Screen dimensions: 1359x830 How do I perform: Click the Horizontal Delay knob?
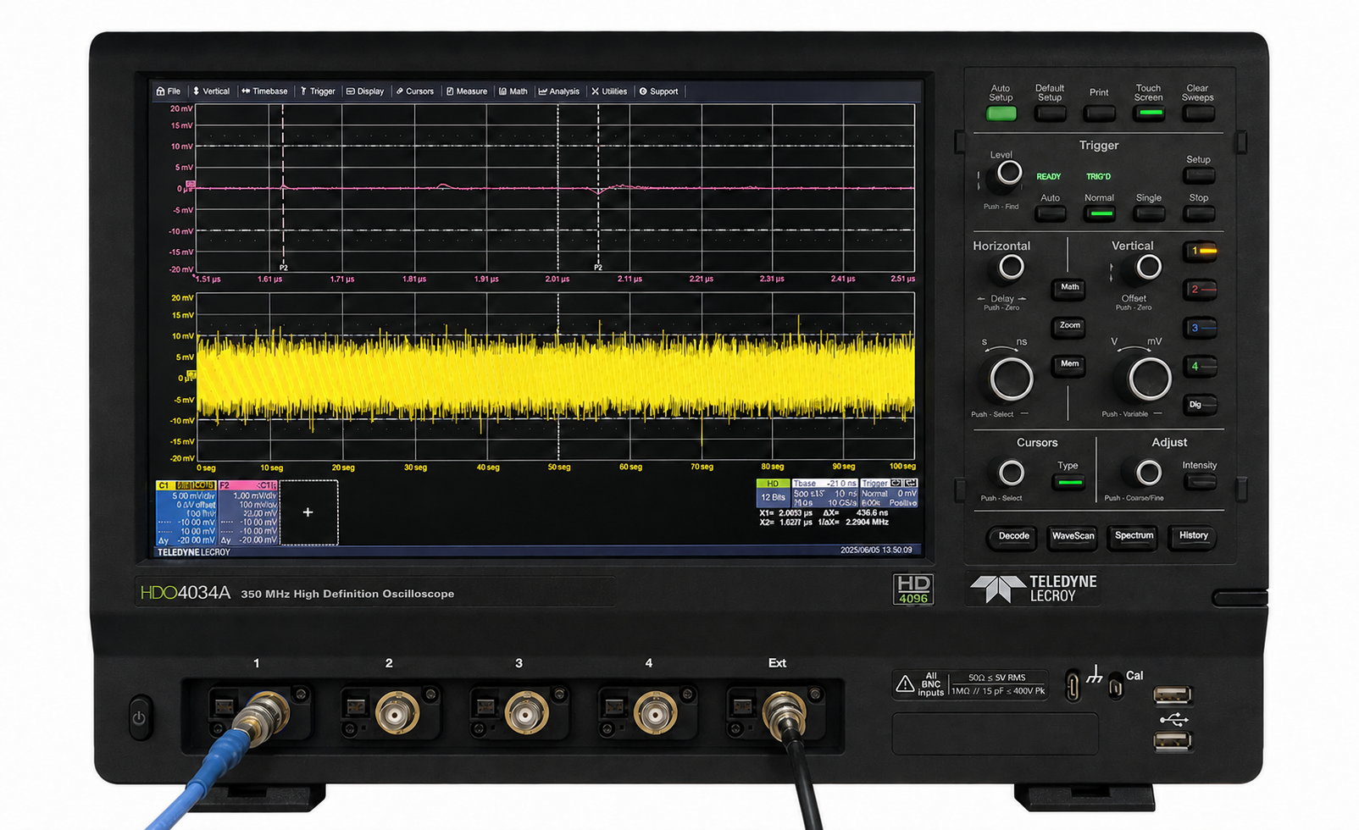click(1011, 268)
